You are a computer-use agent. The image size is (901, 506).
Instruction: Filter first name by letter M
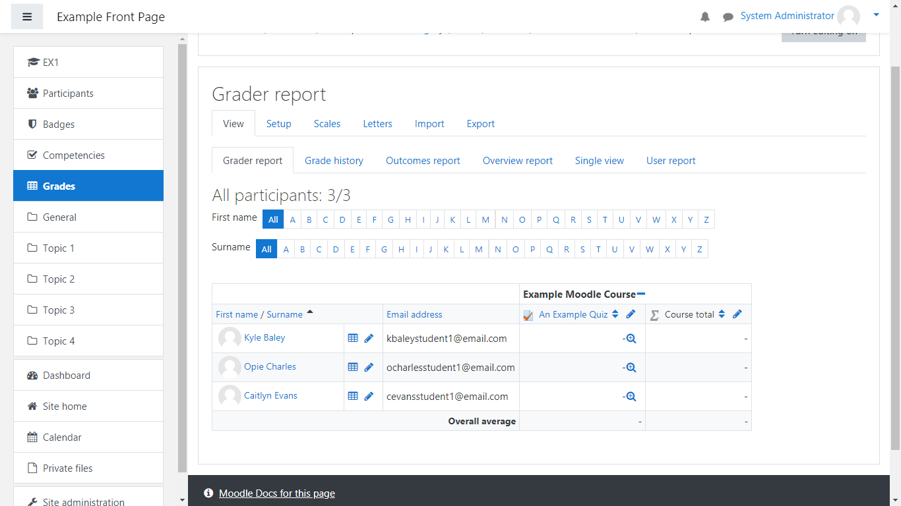coord(485,219)
